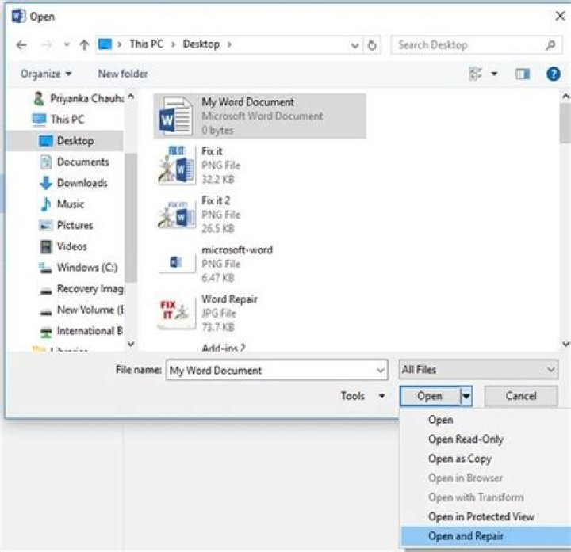Choose Open from the dropdown menu
This screenshot has width=571, height=552.
pyautogui.click(x=441, y=420)
